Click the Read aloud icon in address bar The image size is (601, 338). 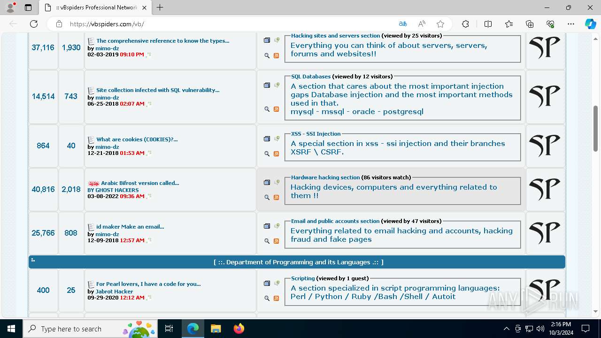point(422,24)
